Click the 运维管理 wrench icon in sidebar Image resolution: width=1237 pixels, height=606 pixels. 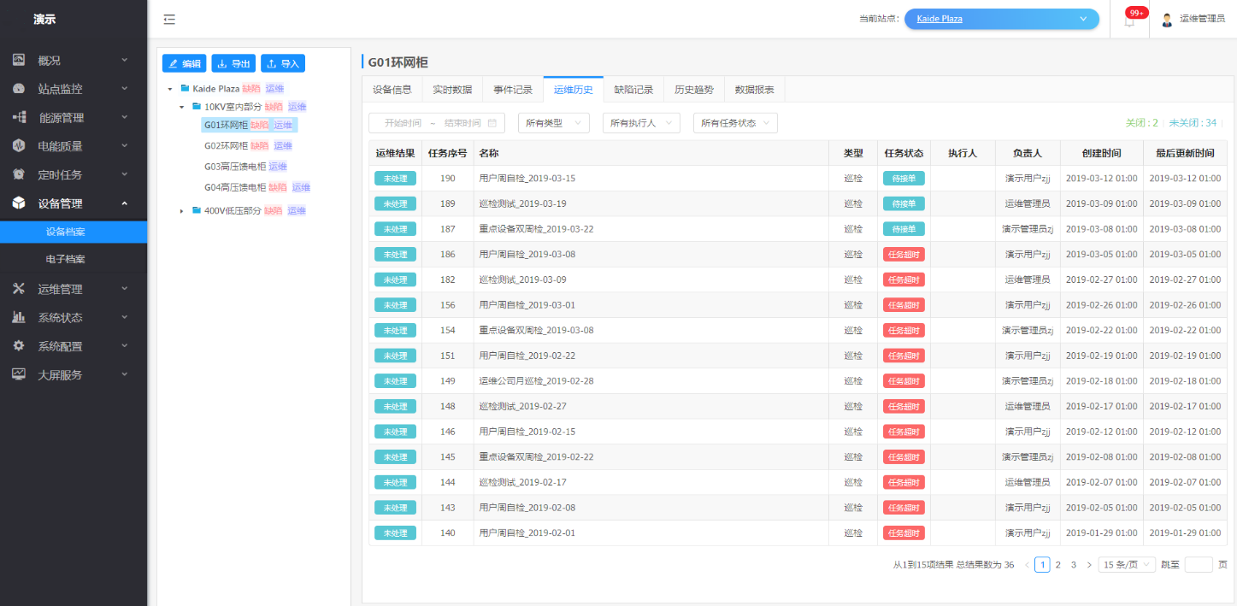coord(19,289)
